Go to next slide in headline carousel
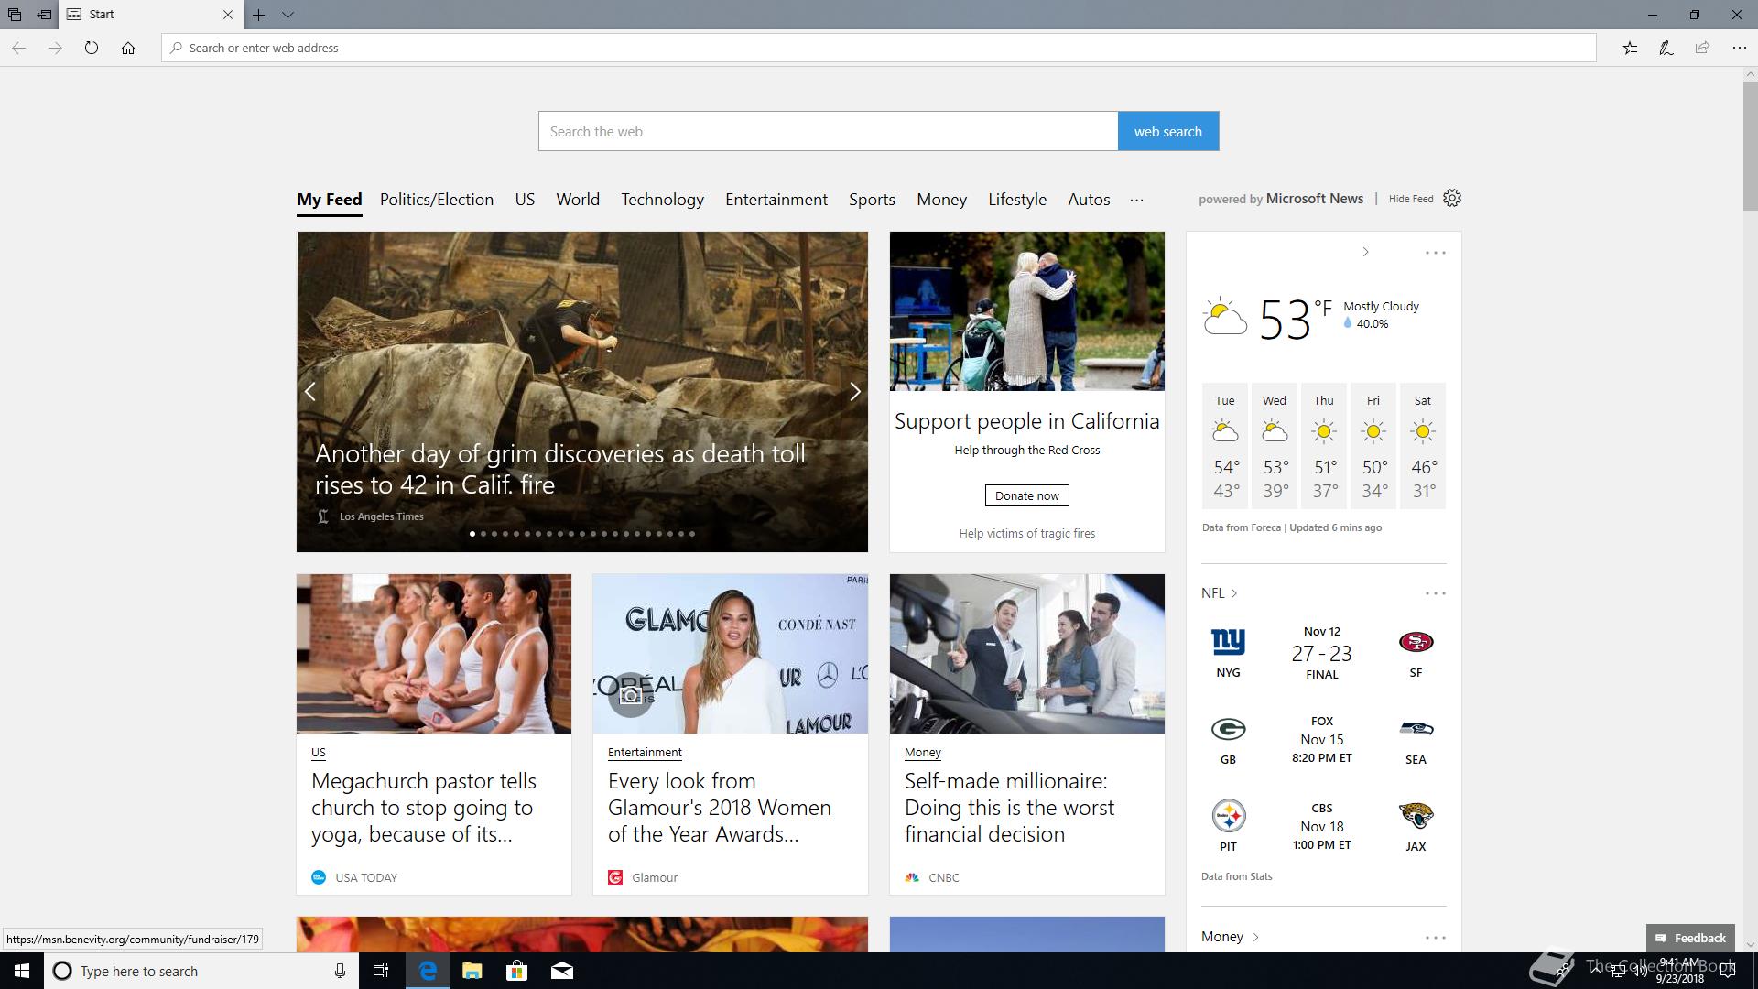Screen dimensions: 1758x989 [x=854, y=392]
